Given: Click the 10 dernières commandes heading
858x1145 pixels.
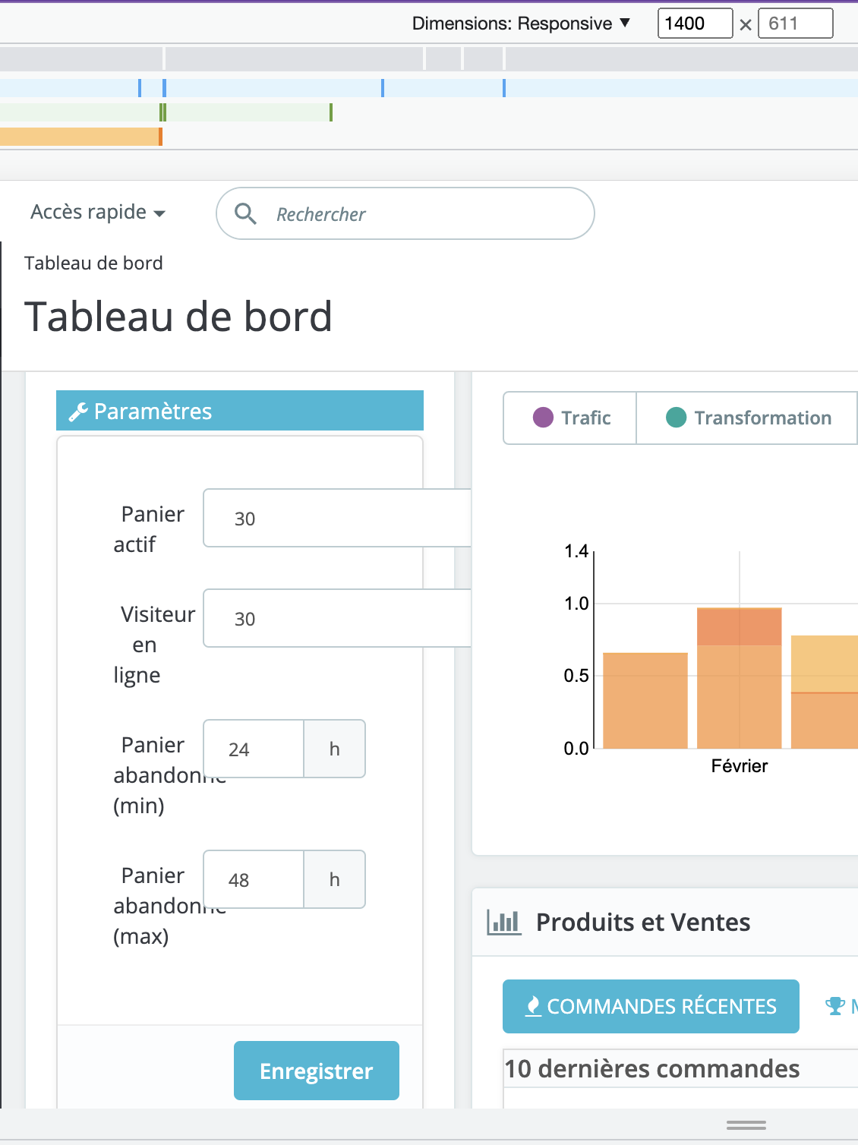Looking at the screenshot, I should tap(652, 1068).
